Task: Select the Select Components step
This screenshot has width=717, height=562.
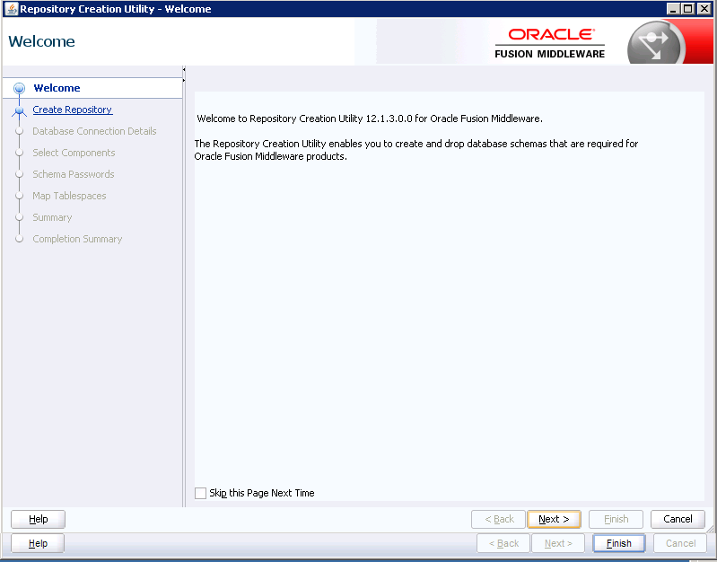Action: [x=74, y=153]
